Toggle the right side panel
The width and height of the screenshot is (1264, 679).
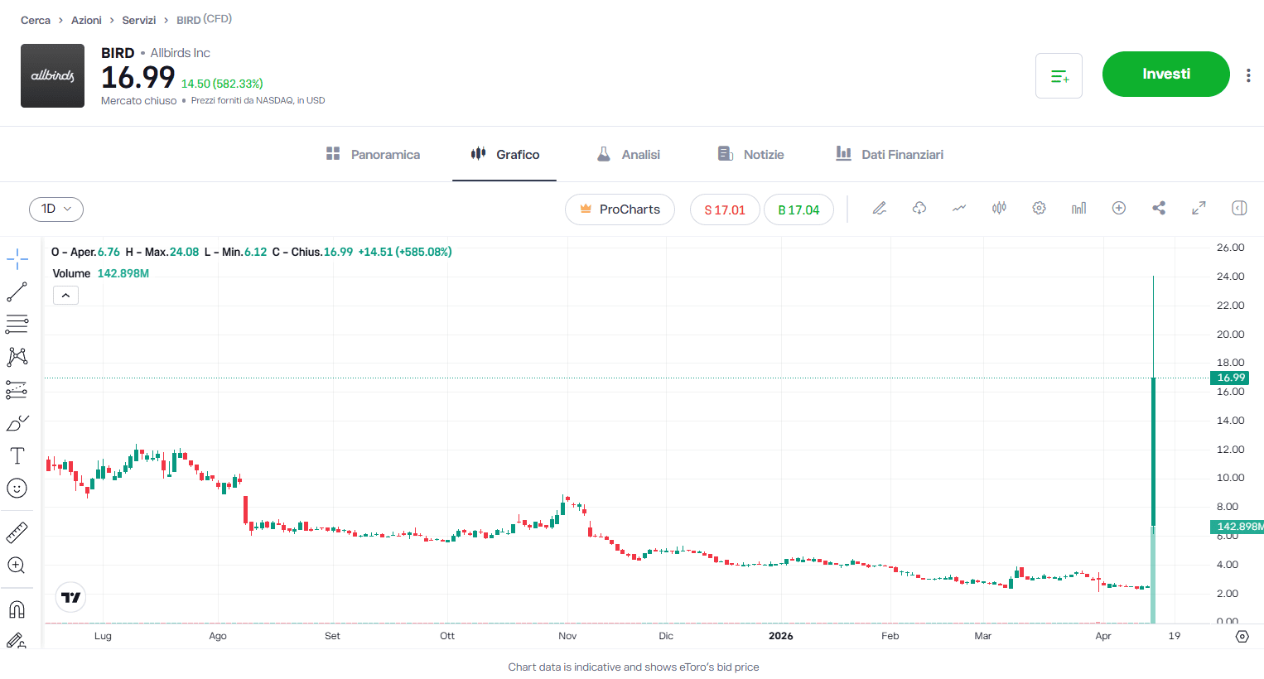pyautogui.click(x=1239, y=209)
